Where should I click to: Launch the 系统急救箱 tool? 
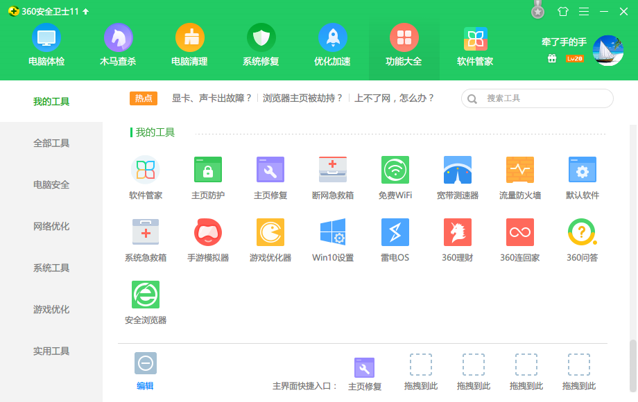[x=146, y=241]
